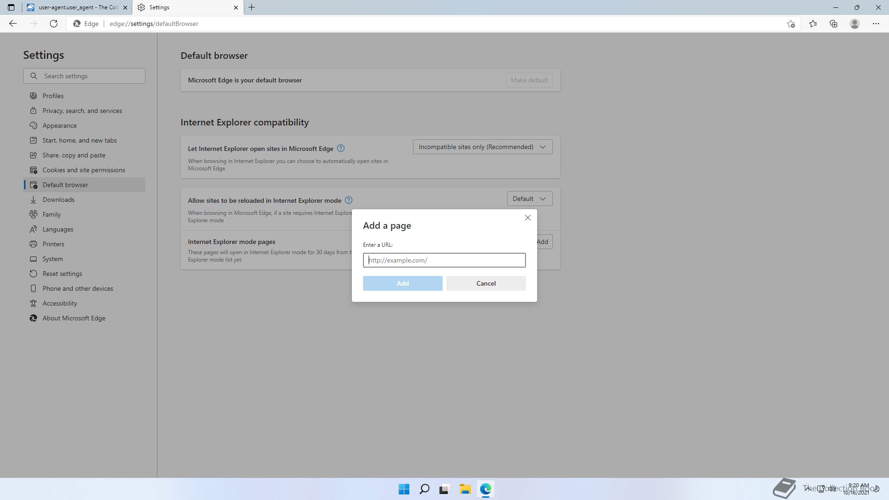889x500 pixels.
Task: Open Reset settings page
Action: 84,274
